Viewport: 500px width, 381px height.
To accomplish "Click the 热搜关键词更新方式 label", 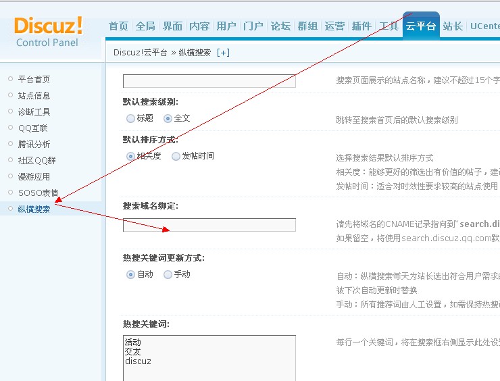I will (164, 258).
